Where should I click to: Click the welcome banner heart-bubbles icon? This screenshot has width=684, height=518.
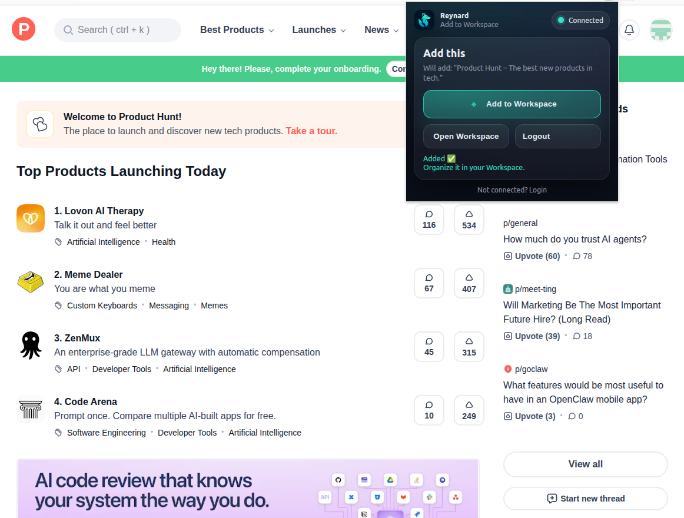tap(40, 124)
